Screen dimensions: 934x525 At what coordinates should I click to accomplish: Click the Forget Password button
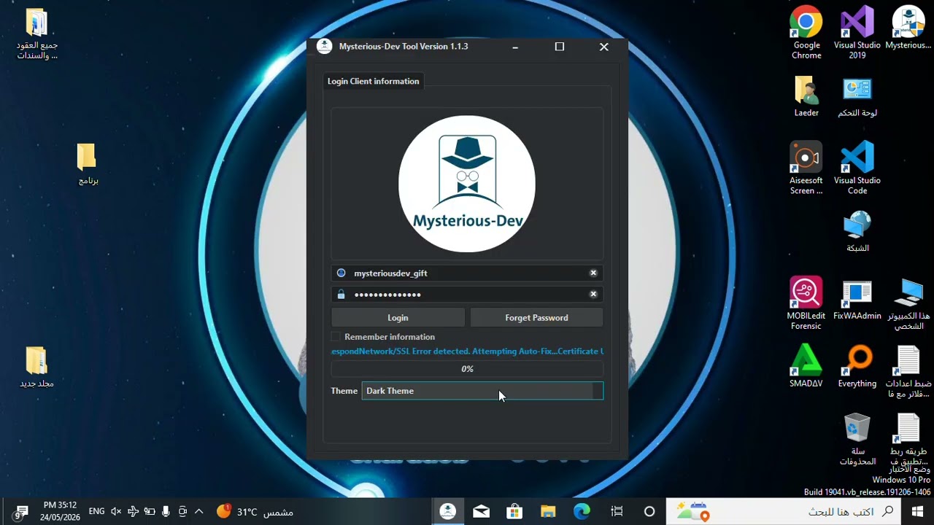pyautogui.click(x=536, y=317)
